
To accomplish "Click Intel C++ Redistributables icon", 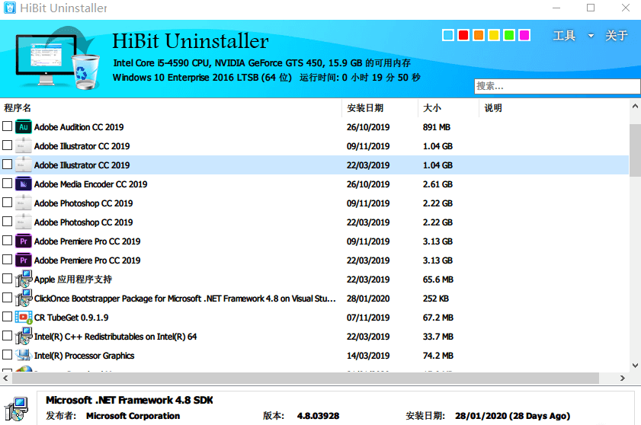I will coord(24,337).
